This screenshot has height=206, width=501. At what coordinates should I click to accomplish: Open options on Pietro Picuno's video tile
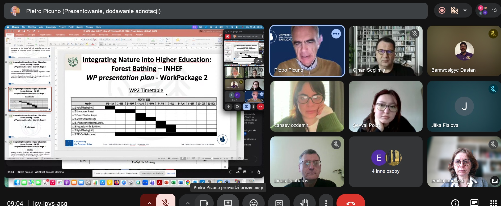point(336,34)
